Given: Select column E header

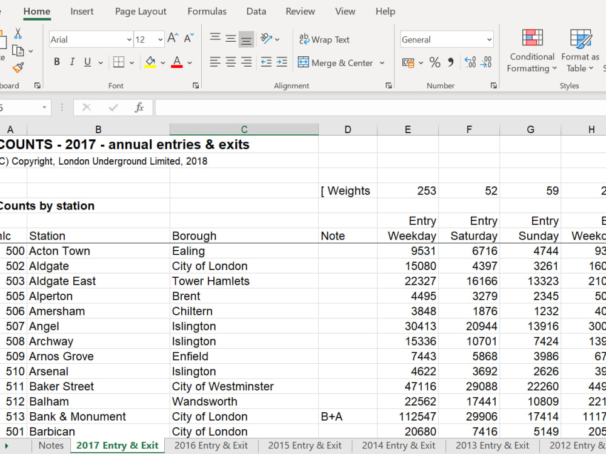Looking at the screenshot, I should point(408,130).
